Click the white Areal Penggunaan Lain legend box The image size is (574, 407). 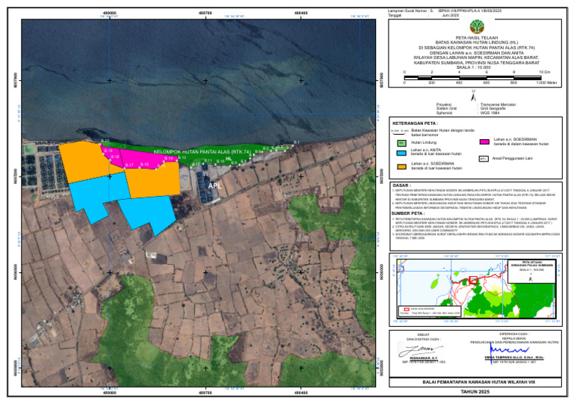pyautogui.click(x=484, y=159)
